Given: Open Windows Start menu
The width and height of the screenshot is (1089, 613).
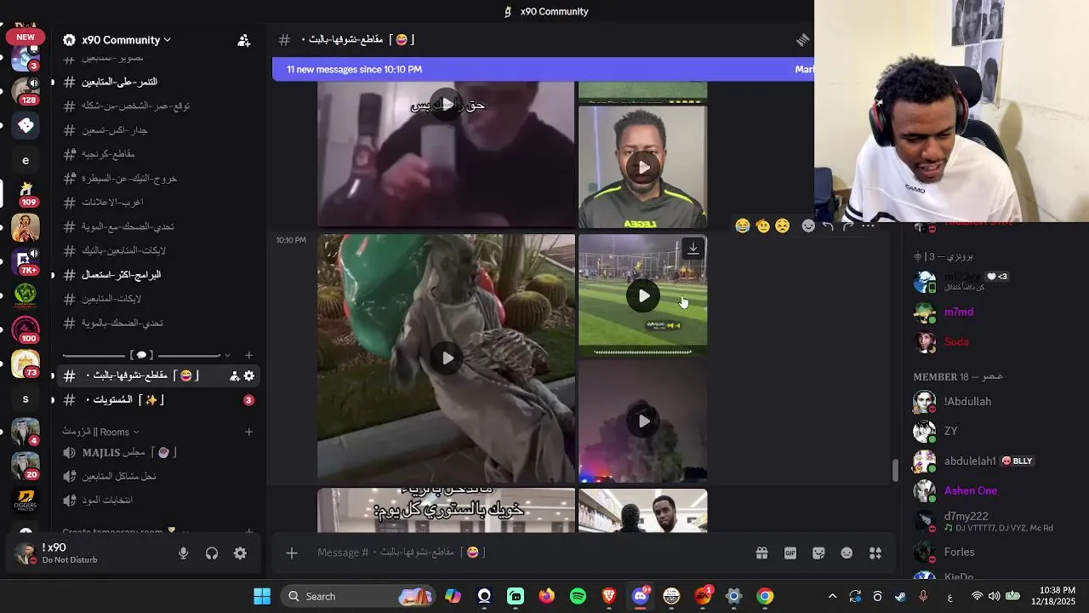Looking at the screenshot, I should click(x=262, y=597).
